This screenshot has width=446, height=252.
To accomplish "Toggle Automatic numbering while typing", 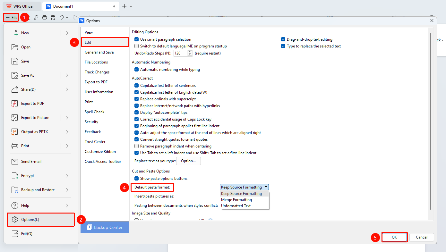I will (137, 70).
